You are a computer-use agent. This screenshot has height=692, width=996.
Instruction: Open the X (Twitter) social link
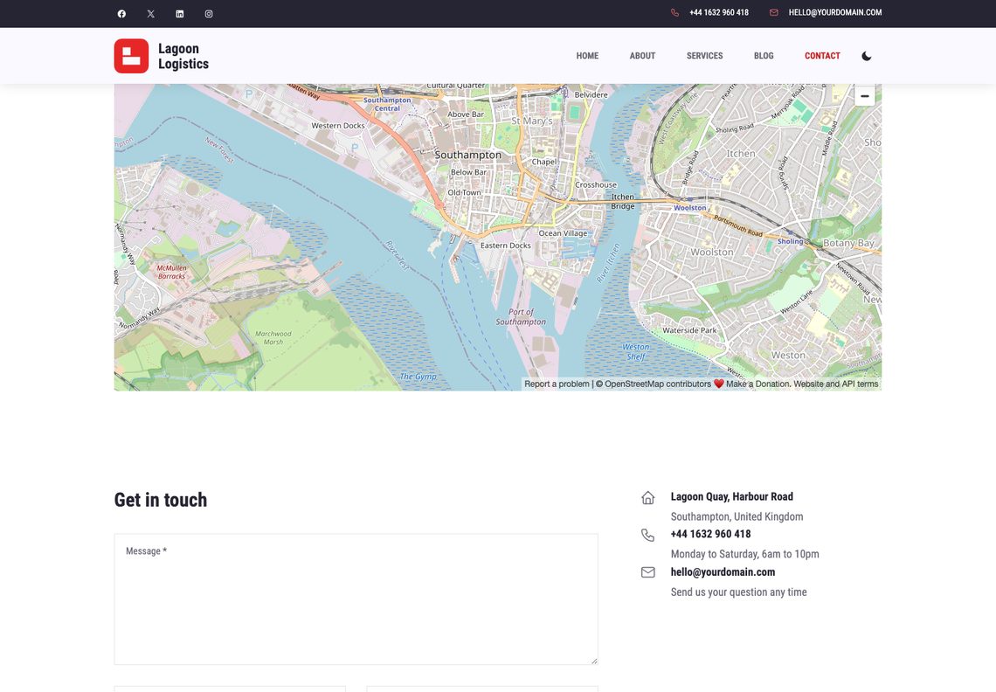click(150, 13)
